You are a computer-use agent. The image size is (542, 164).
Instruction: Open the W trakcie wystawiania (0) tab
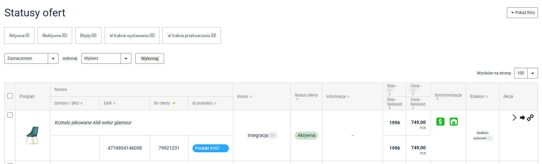132,35
